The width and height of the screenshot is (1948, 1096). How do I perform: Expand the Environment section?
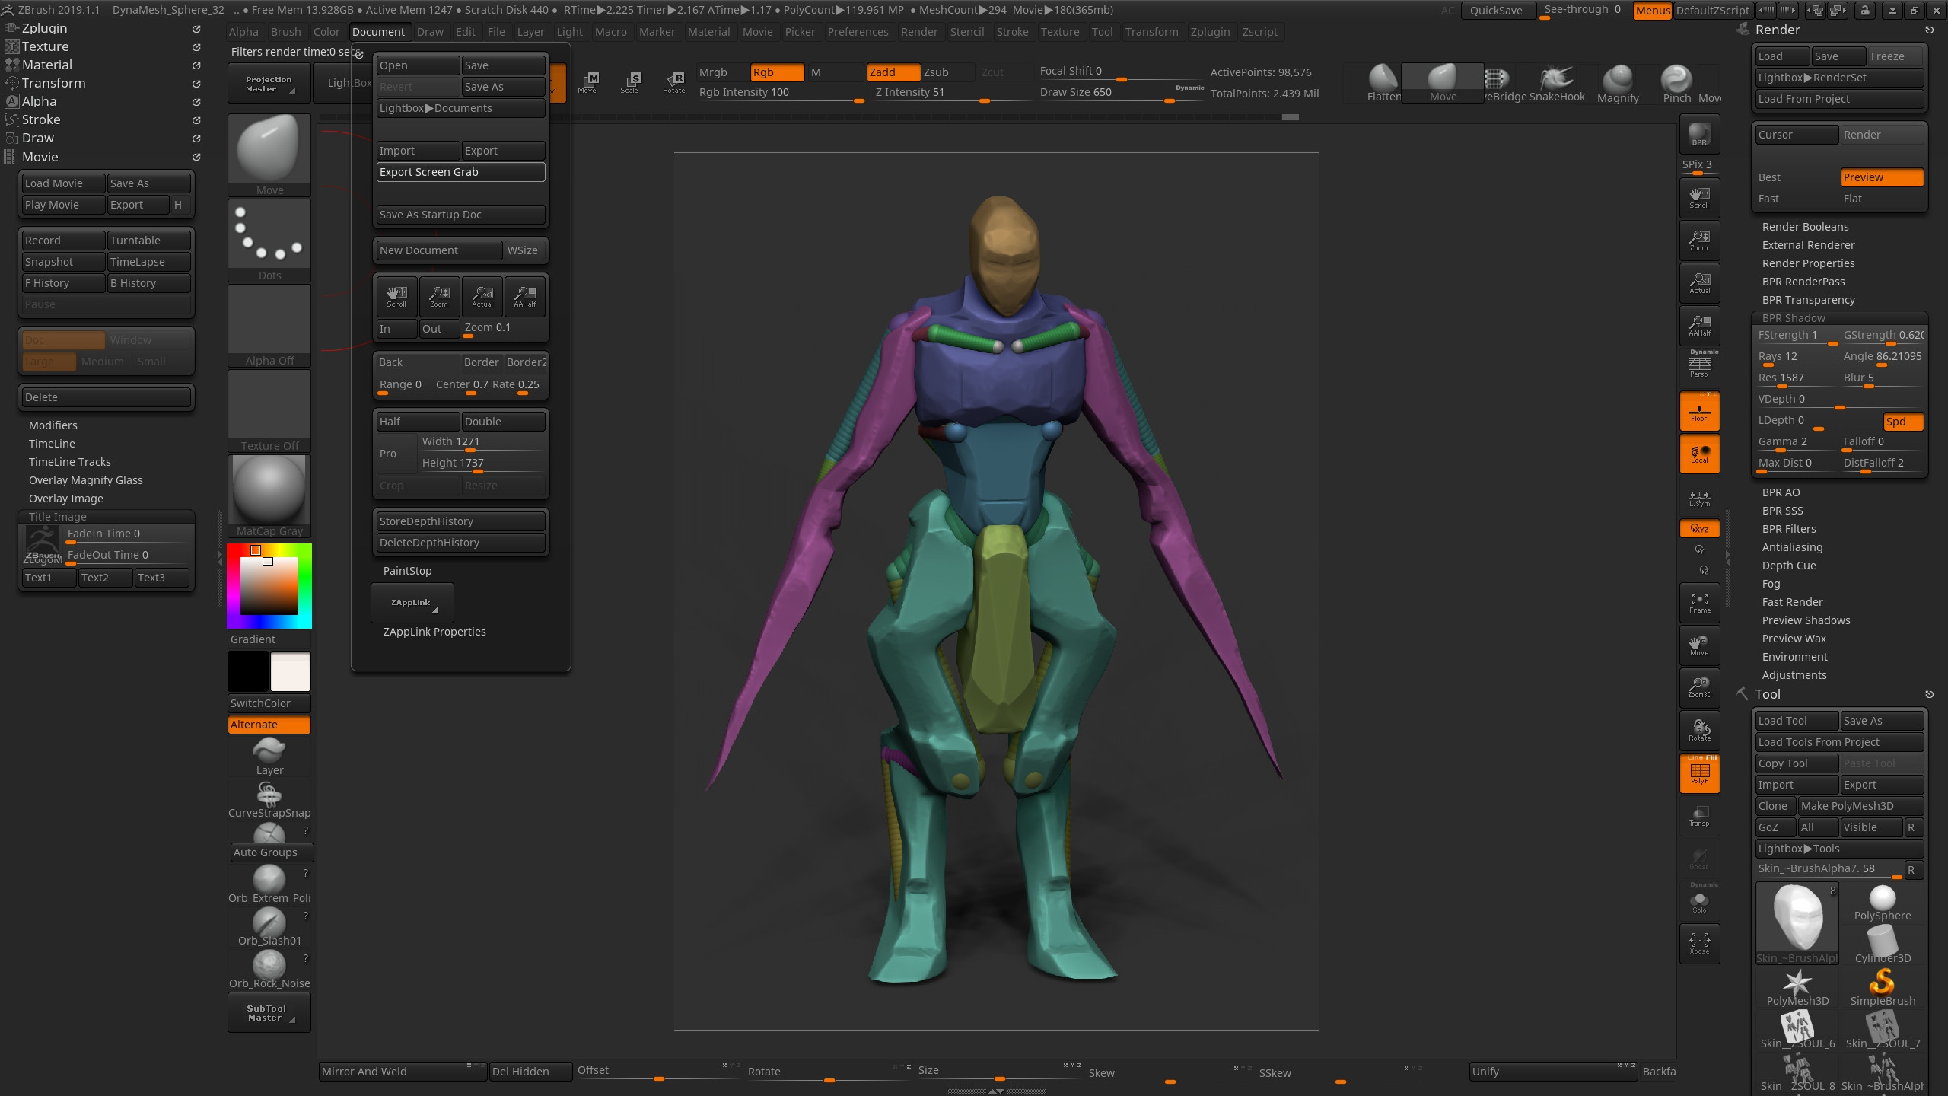click(x=1794, y=657)
